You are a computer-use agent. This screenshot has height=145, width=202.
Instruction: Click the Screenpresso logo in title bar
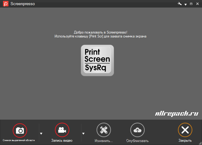[6, 4]
